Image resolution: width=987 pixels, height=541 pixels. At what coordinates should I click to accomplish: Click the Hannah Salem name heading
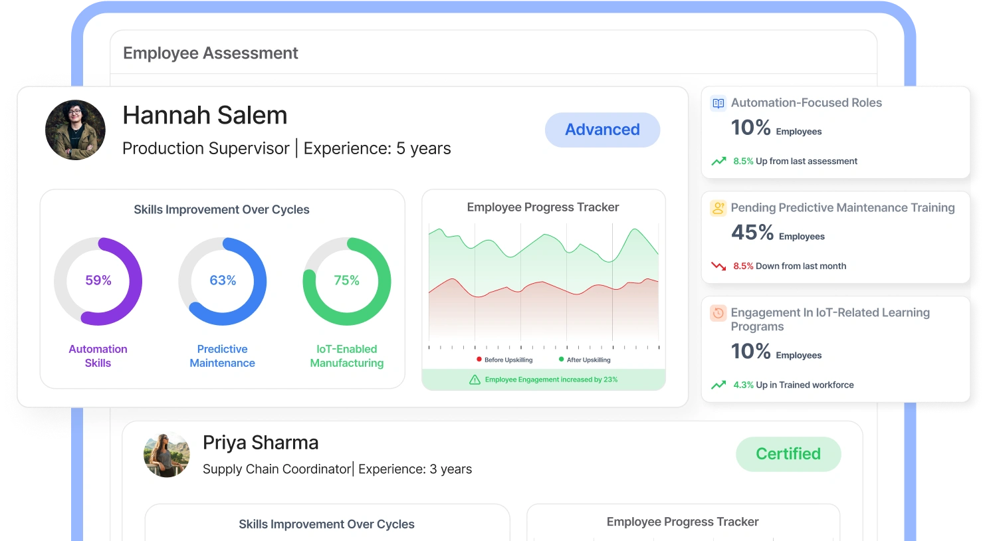click(x=205, y=116)
